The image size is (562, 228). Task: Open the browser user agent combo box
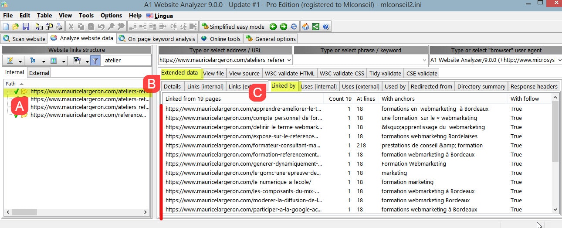[495, 60]
